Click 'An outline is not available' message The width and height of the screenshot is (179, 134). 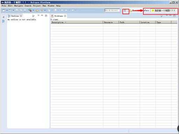click(22, 20)
